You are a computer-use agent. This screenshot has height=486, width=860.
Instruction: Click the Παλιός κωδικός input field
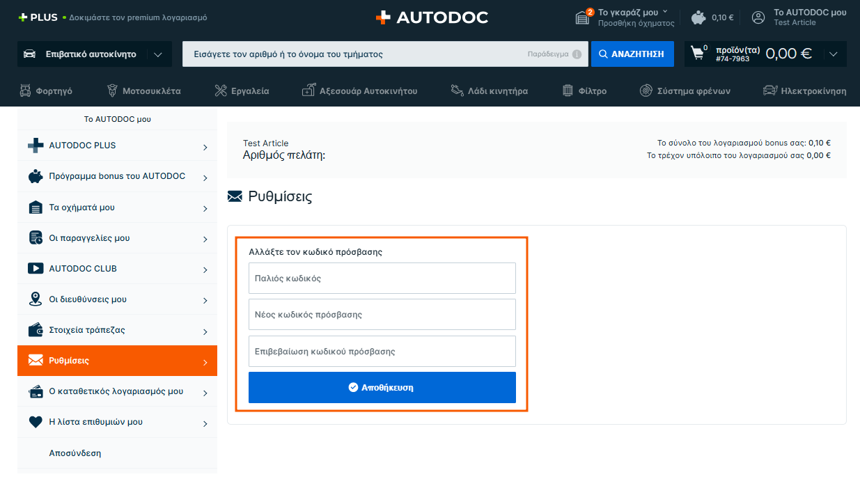(382, 278)
